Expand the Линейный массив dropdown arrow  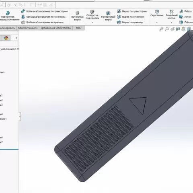tap(171, 23)
